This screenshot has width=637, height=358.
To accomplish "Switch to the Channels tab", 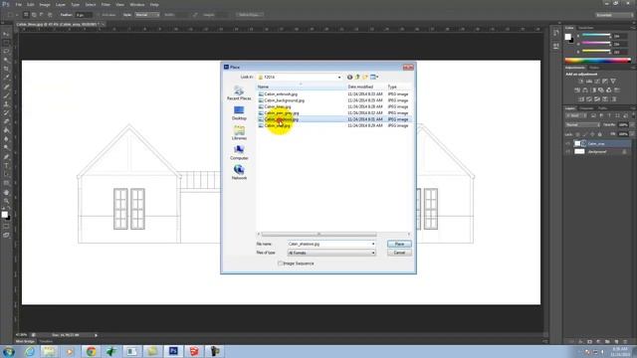I will click(586, 108).
